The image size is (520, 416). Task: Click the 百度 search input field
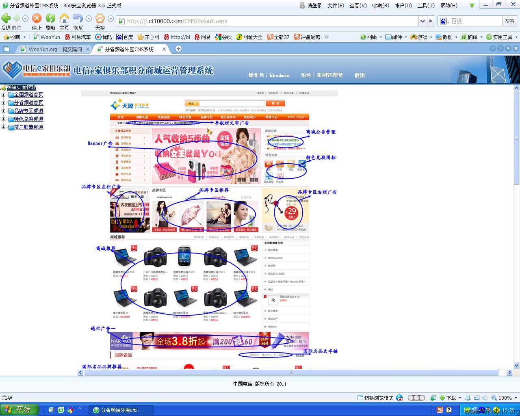tap(475, 21)
